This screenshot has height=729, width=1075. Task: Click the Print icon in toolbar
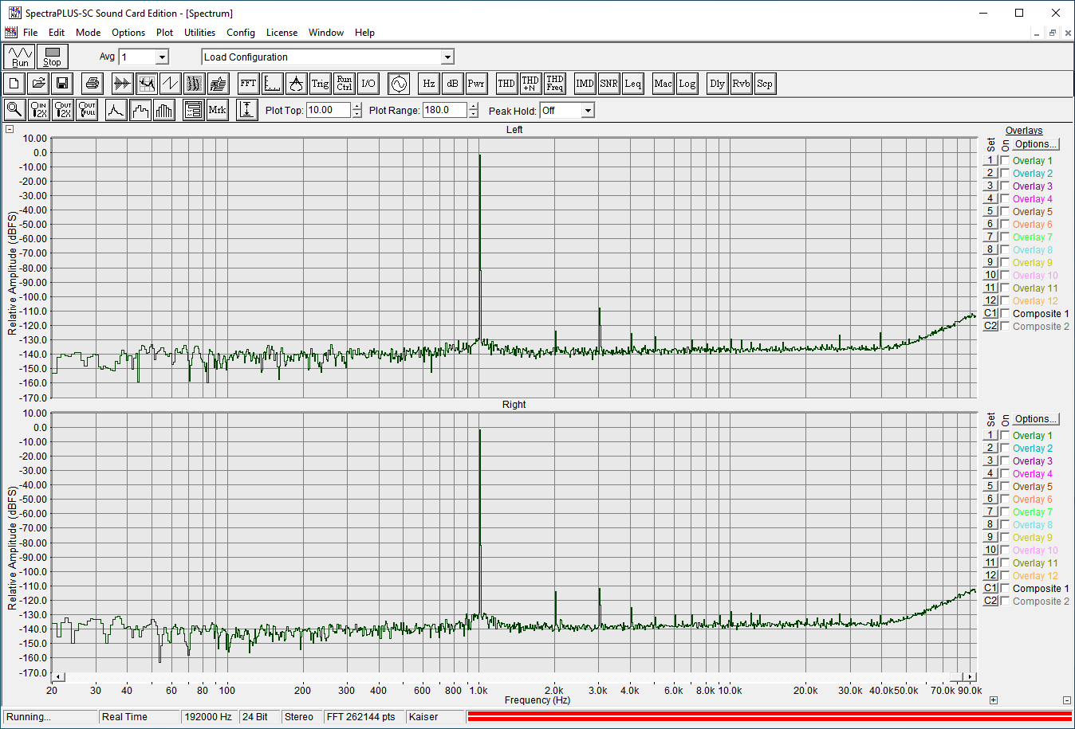click(93, 84)
